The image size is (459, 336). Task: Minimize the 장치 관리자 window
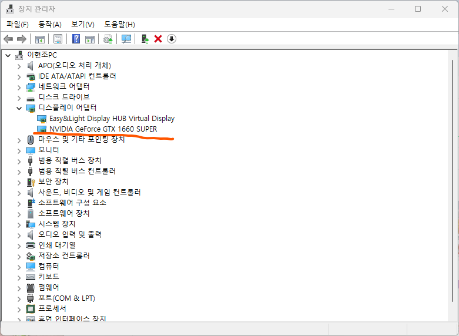click(391, 9)
